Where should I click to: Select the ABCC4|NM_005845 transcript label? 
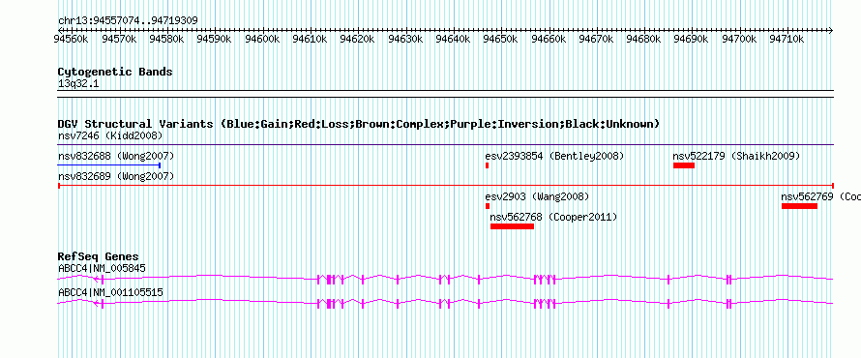pyautogui.click(x=102, y=269)
